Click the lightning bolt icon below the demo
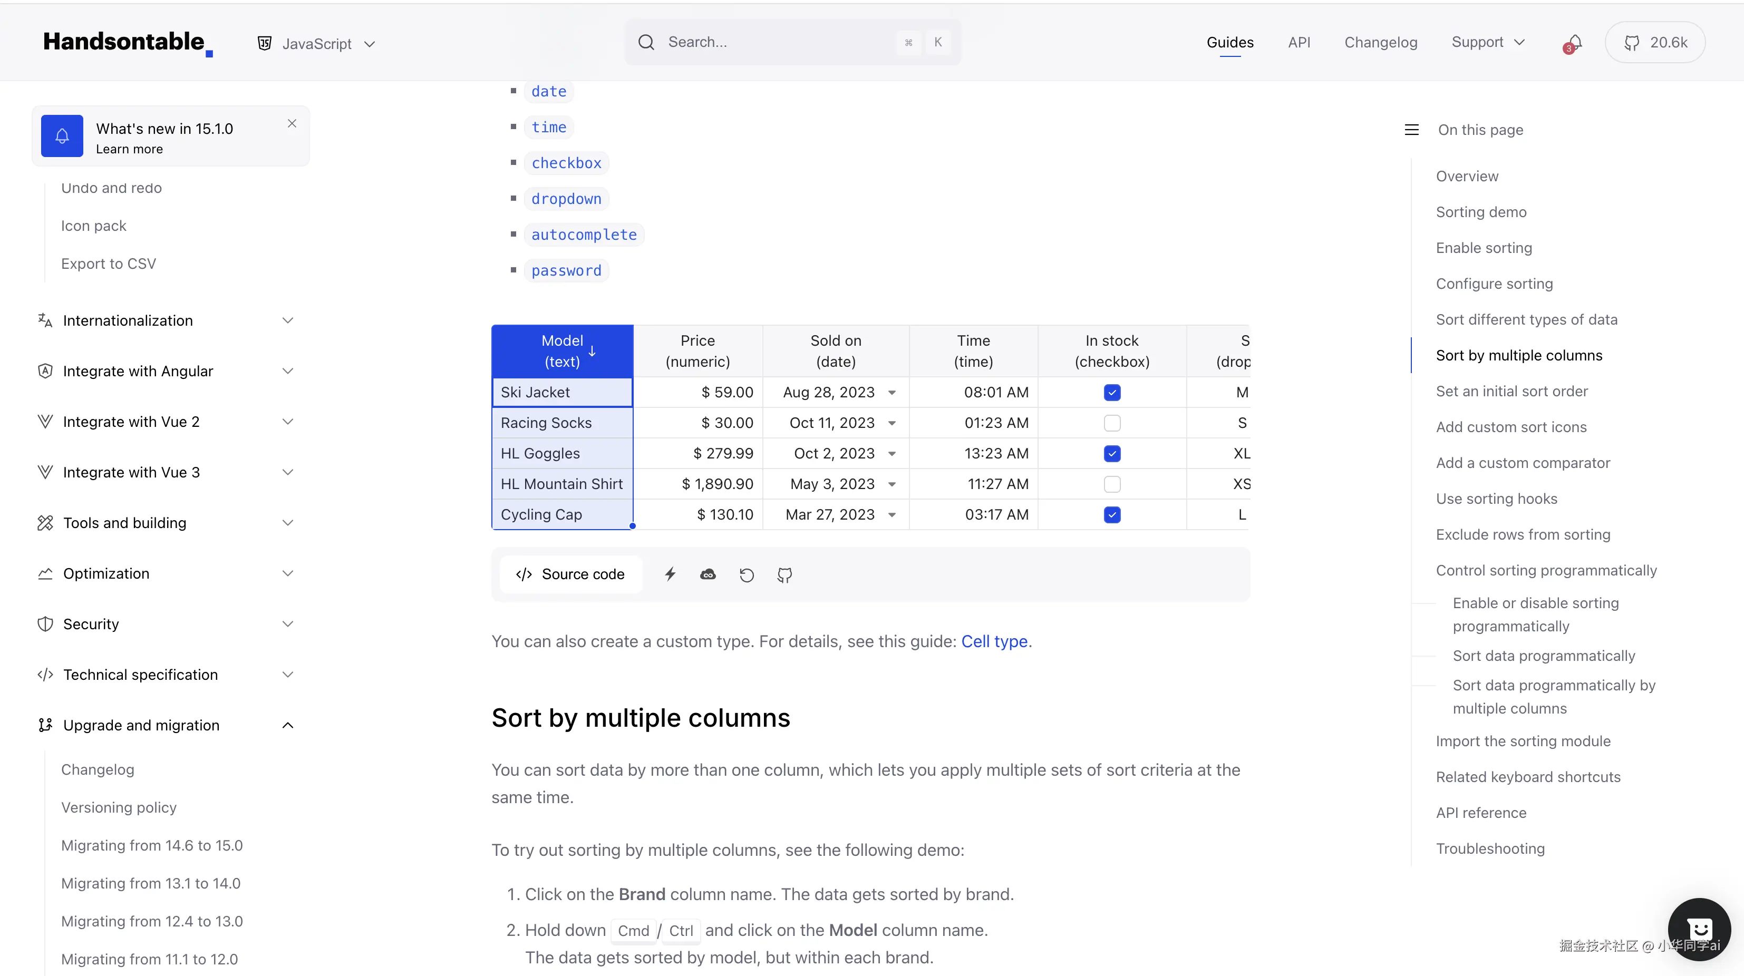Screen dimensions: 1744x976 click(x=670, y=574)
